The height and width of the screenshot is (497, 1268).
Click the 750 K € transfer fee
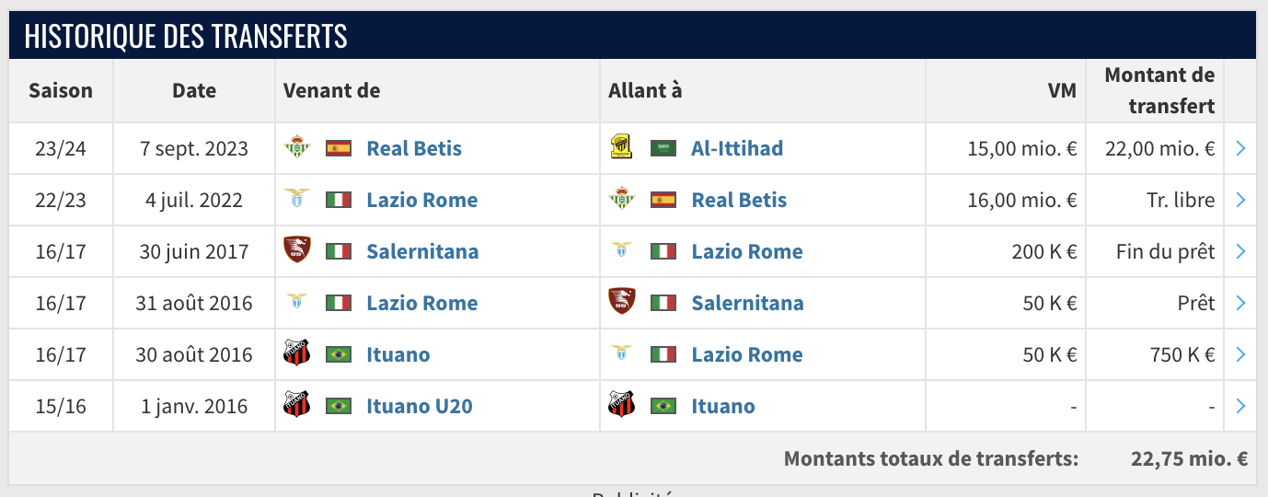point(1182,354)
